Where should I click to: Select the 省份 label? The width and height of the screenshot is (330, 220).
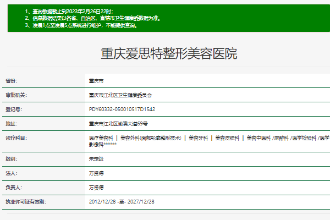(12, 81)
